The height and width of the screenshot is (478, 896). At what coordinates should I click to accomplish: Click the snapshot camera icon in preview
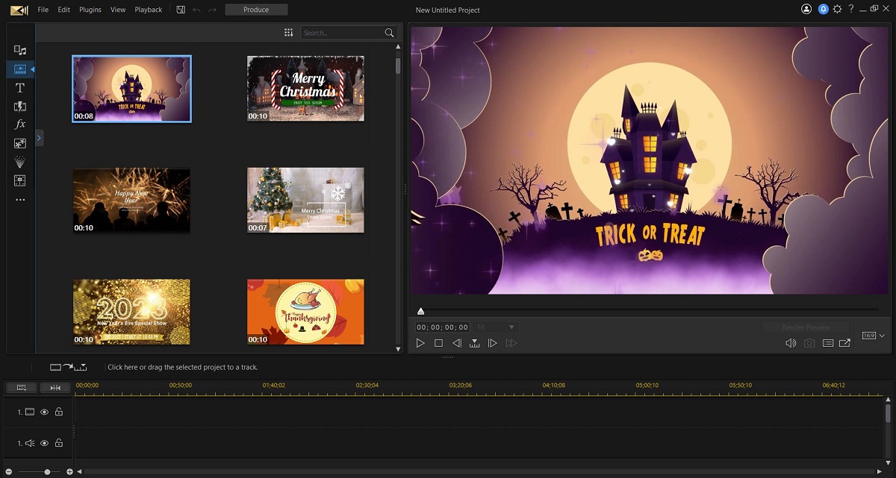click(809, 343)
